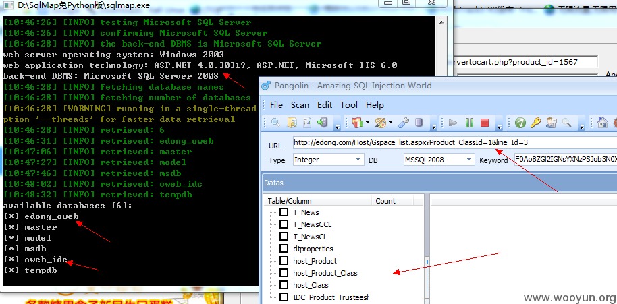Click the green circular check icon
The width and height of the screenshot is (617, 304).
pyautogui.click(x=520, y=123)
